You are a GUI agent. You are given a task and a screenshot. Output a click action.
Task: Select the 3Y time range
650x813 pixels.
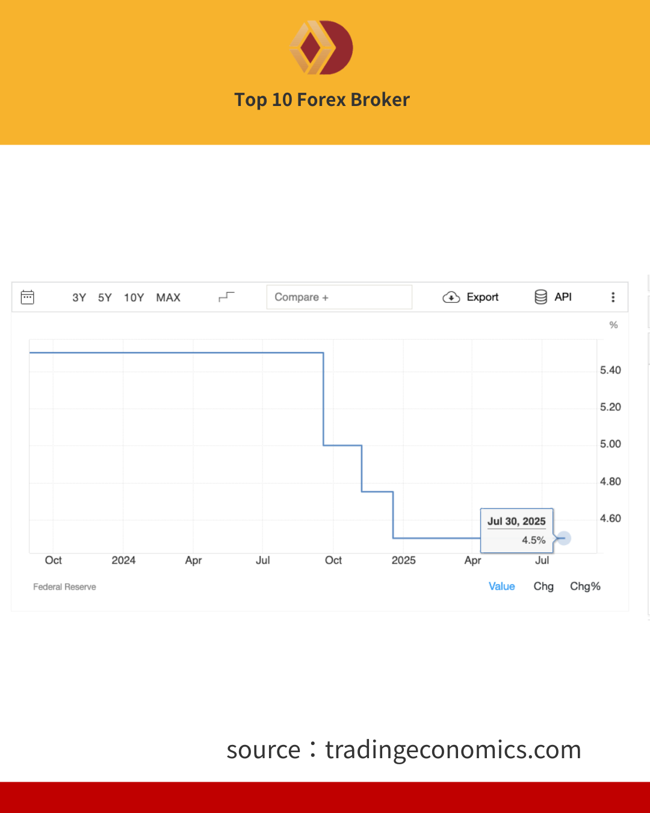click(79, 297)
